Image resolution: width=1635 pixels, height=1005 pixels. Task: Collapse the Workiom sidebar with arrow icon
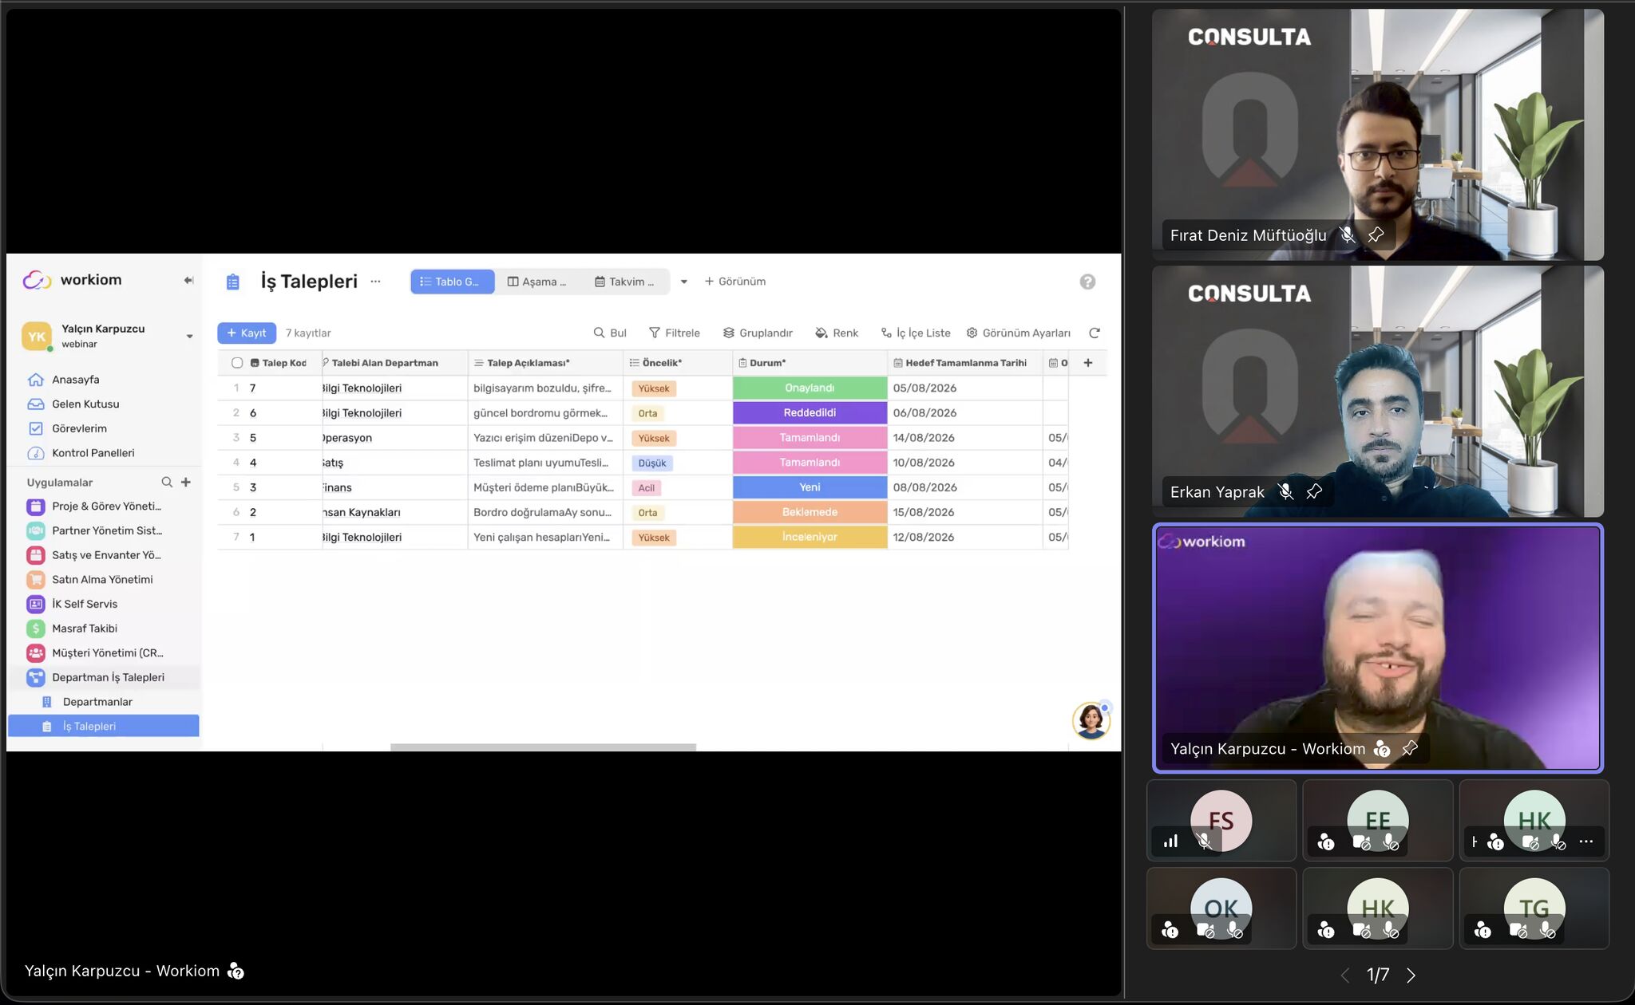pos(188,280)
